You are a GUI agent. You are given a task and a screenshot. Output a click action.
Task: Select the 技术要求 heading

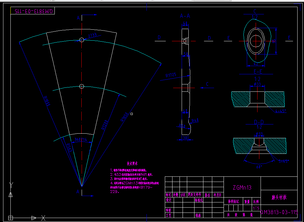pyautogui.click(x=132, y=164)
